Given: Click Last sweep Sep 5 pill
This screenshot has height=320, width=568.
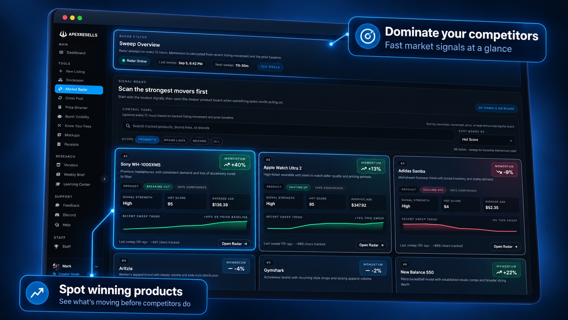Looking at the screenshot, I should (x=181, y=63).
